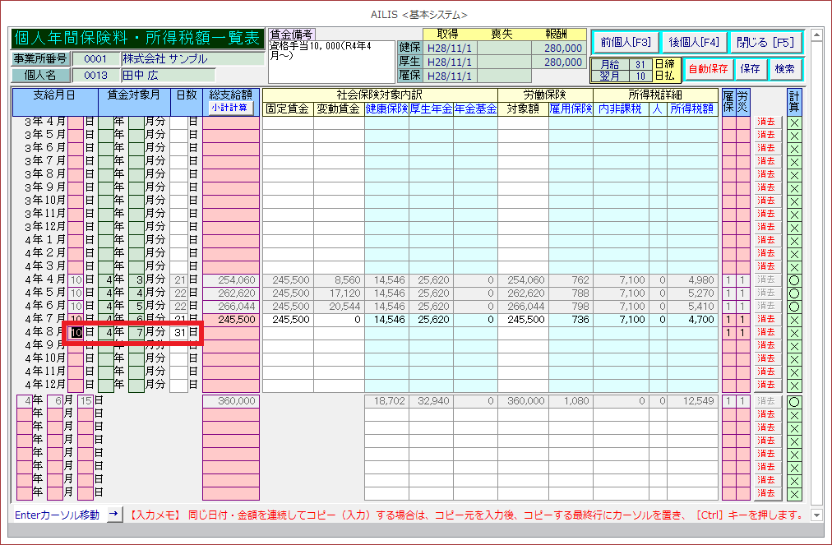Clear the 4年7月 row with 消去

click(x=766, y=319)
